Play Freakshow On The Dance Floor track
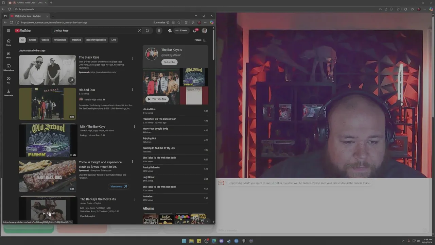 [175, 121]
